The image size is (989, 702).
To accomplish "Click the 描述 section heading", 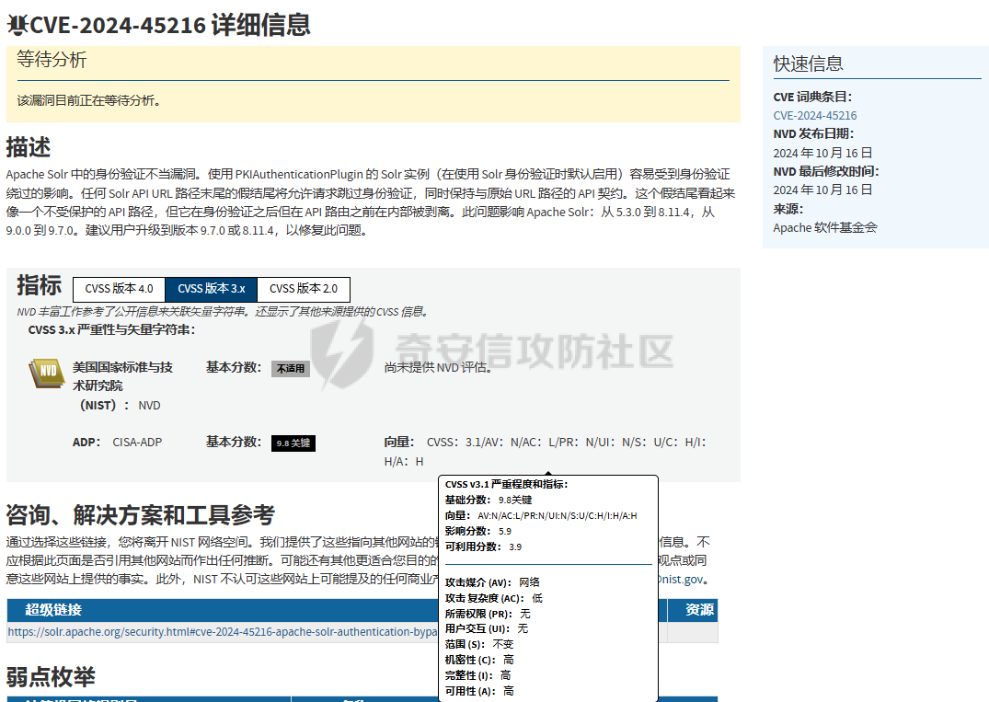I will tap(29, 147).
